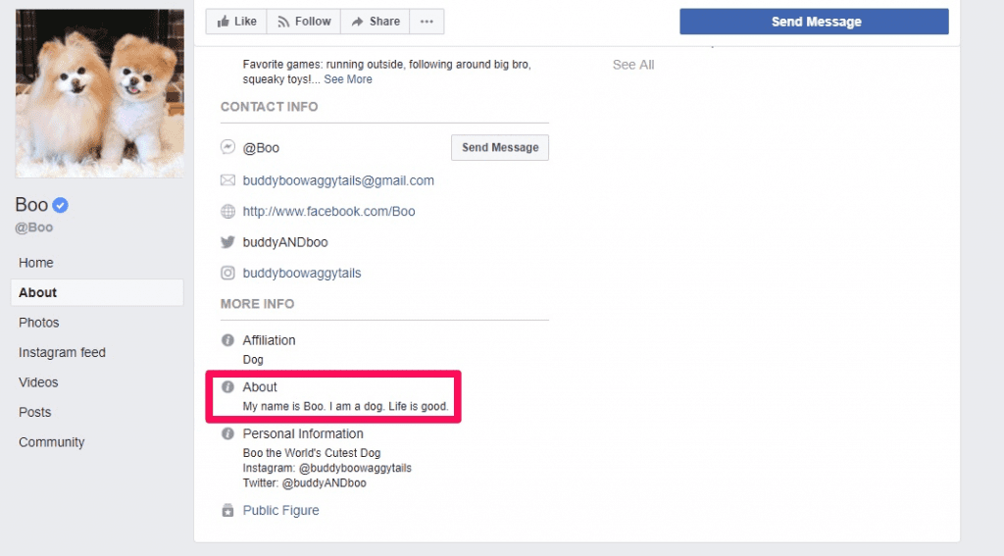Click the 'Instagram: @buddyboowaggytails' text line
This screenshot has width=1004, height=556.
(x=326, y=469)
